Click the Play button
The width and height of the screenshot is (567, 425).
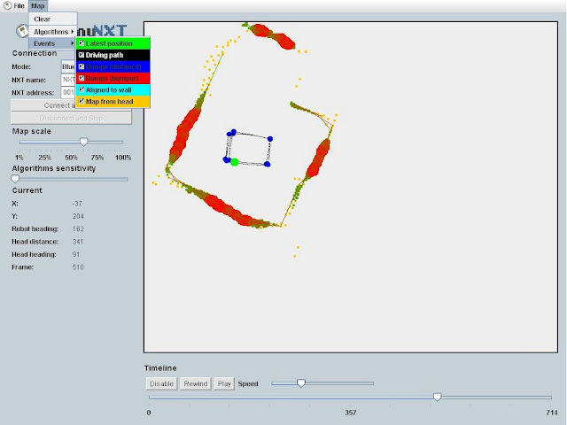(224, 383)
